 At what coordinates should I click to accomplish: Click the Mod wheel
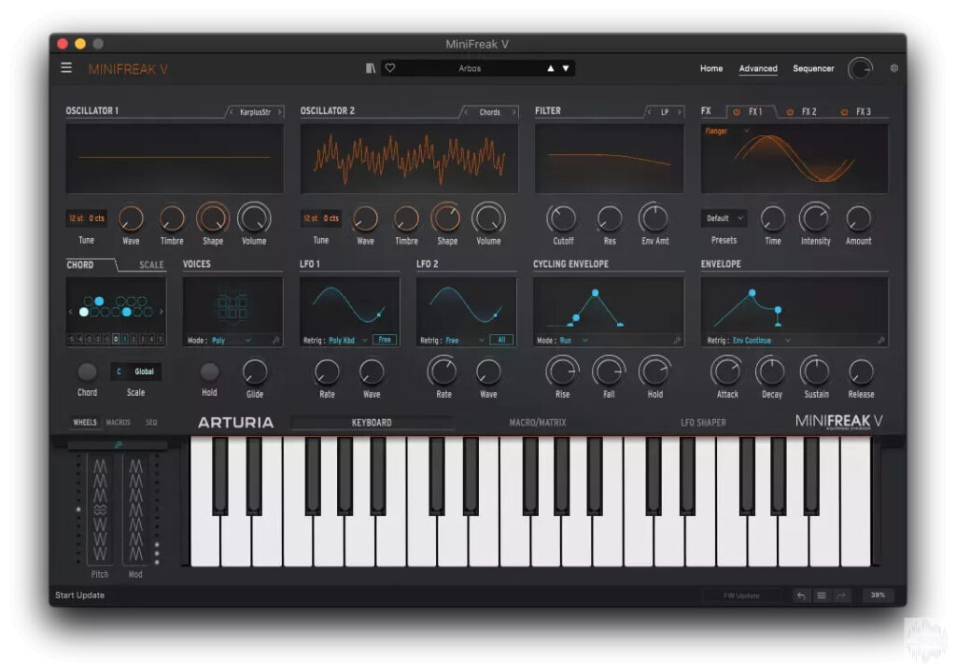point(135,510)
